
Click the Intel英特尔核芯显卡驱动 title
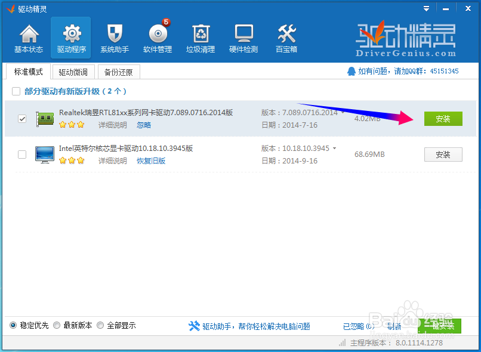(x=126, y=149)
